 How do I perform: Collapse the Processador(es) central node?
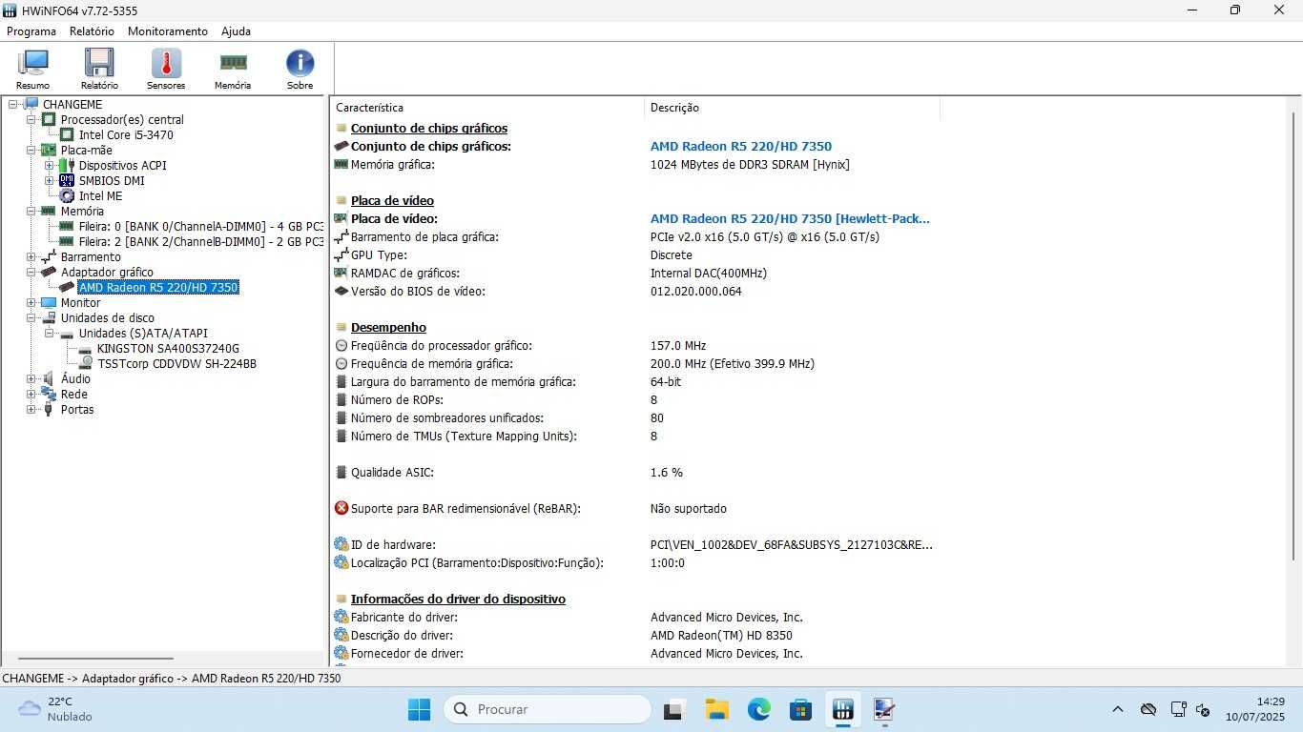pos(31,120)
